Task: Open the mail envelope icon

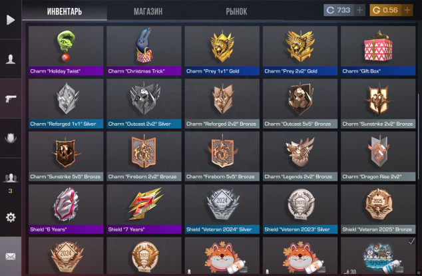Action: (11, 257)
